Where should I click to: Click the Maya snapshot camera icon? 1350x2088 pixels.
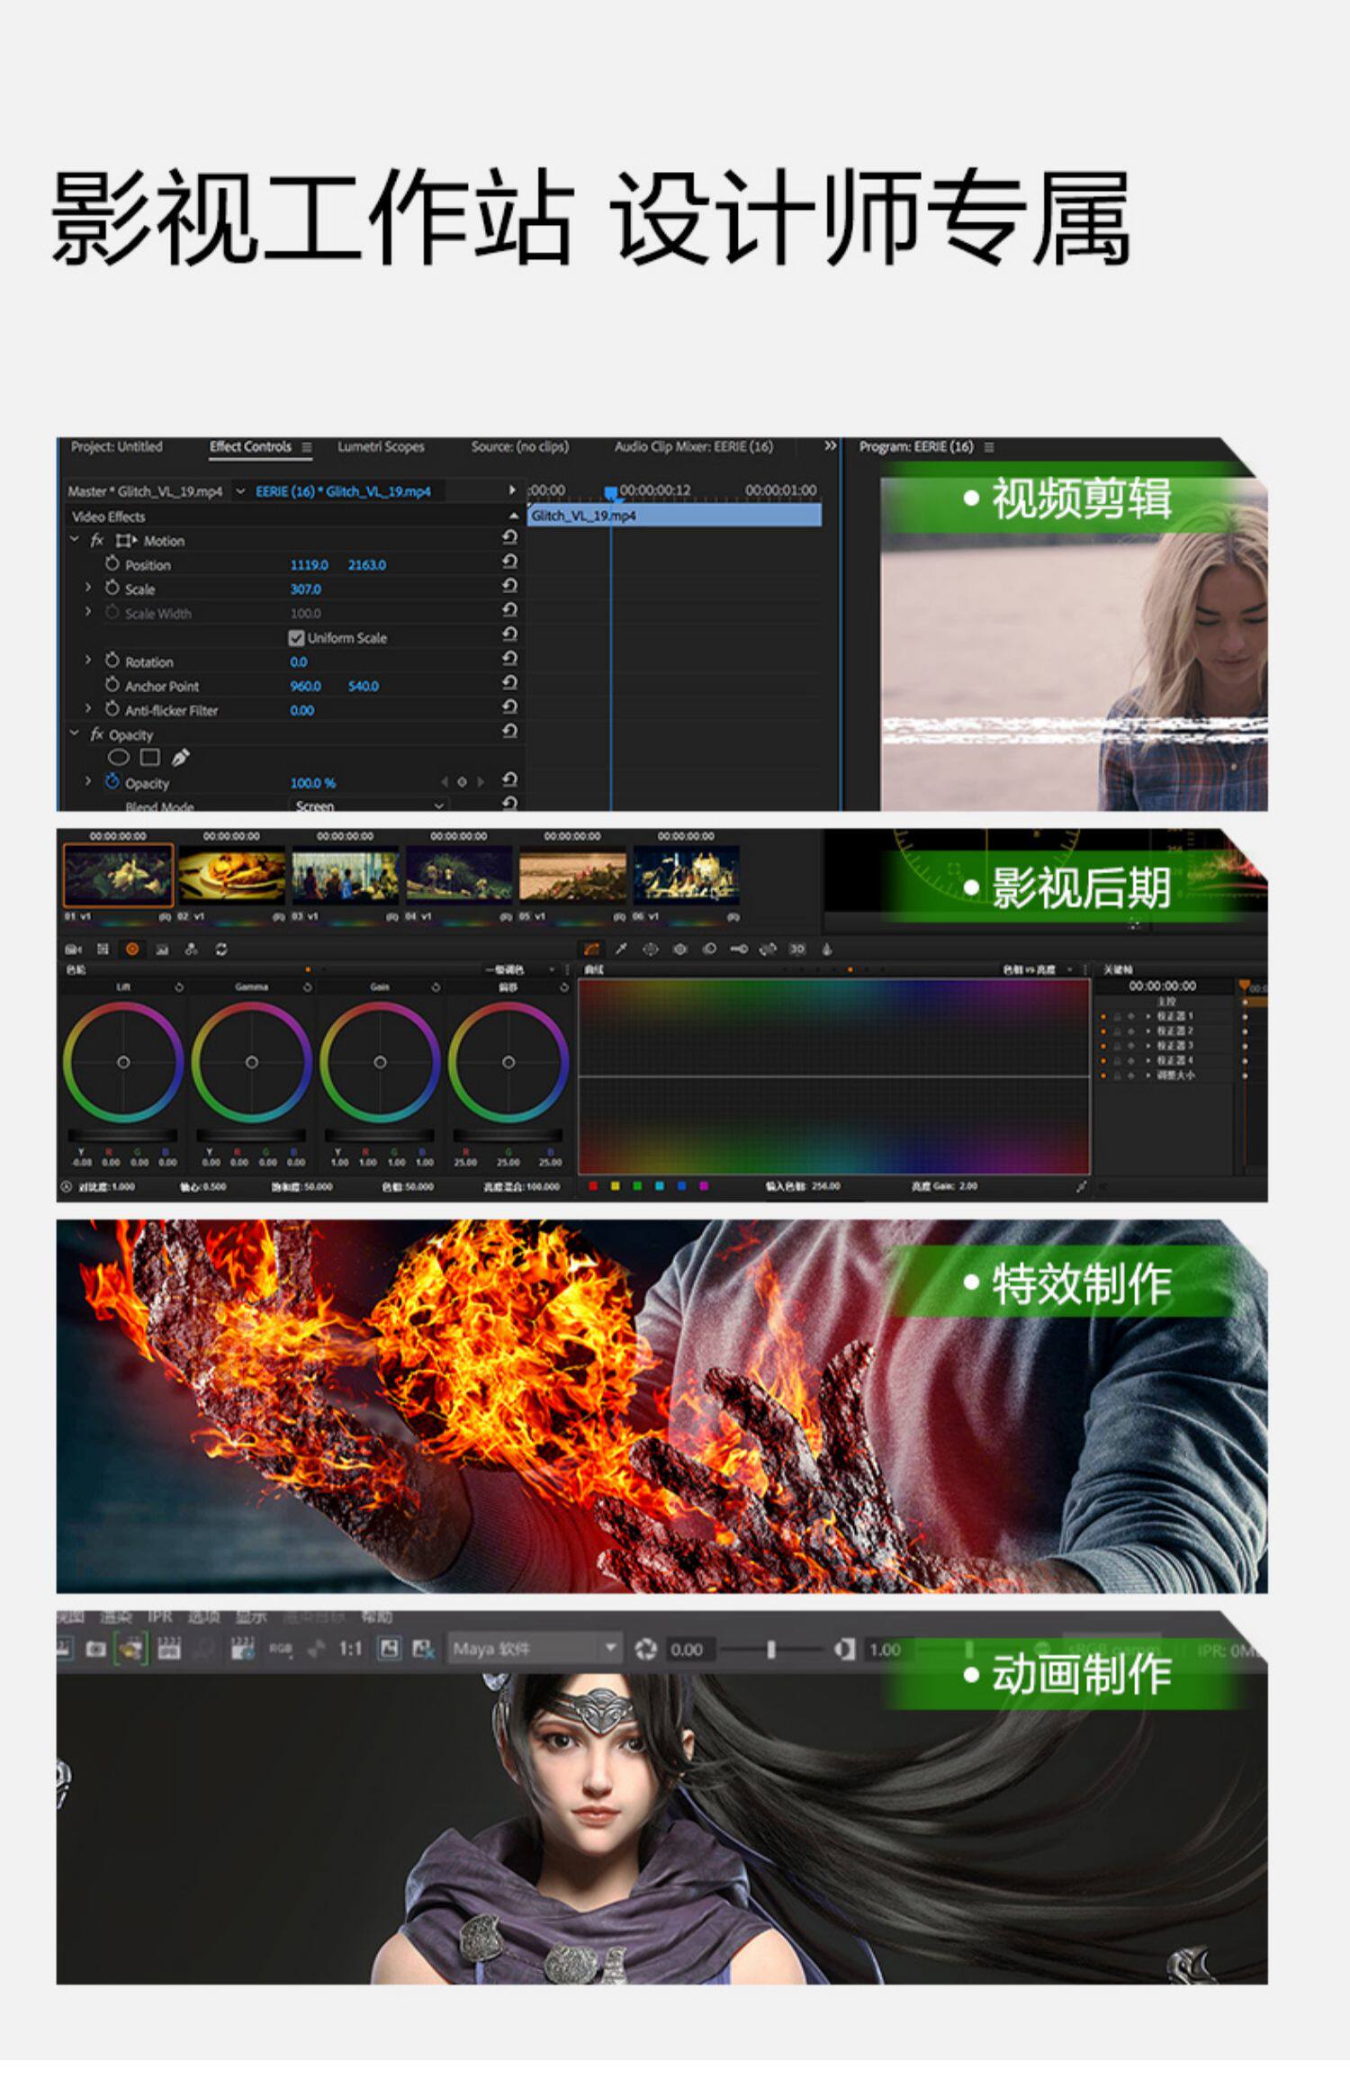(95, 1650)
